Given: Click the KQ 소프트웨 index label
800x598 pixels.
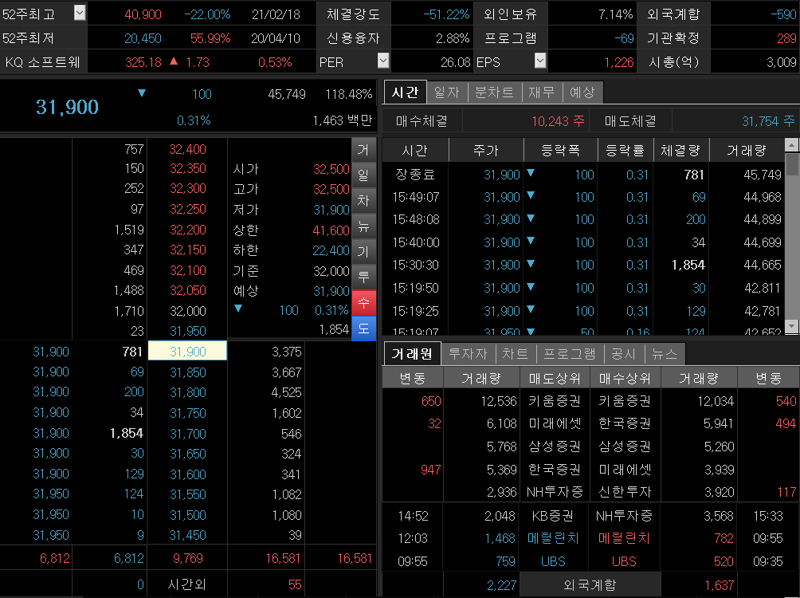Looking at the screenshot, I should [43, 62].
